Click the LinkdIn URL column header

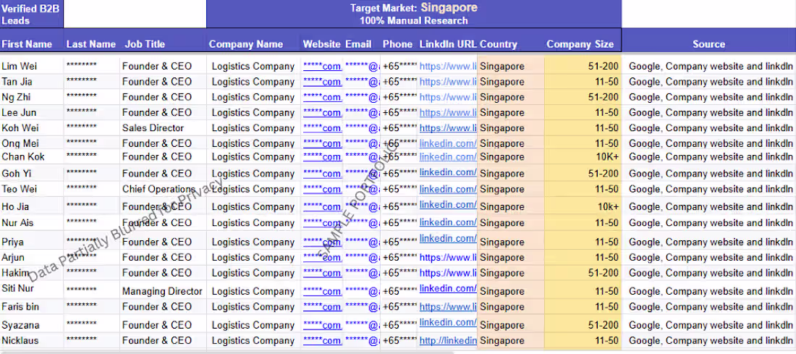448,44
